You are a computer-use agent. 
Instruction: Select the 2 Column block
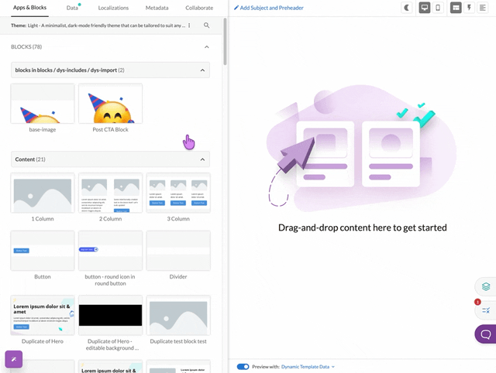(x=110, y=193)
